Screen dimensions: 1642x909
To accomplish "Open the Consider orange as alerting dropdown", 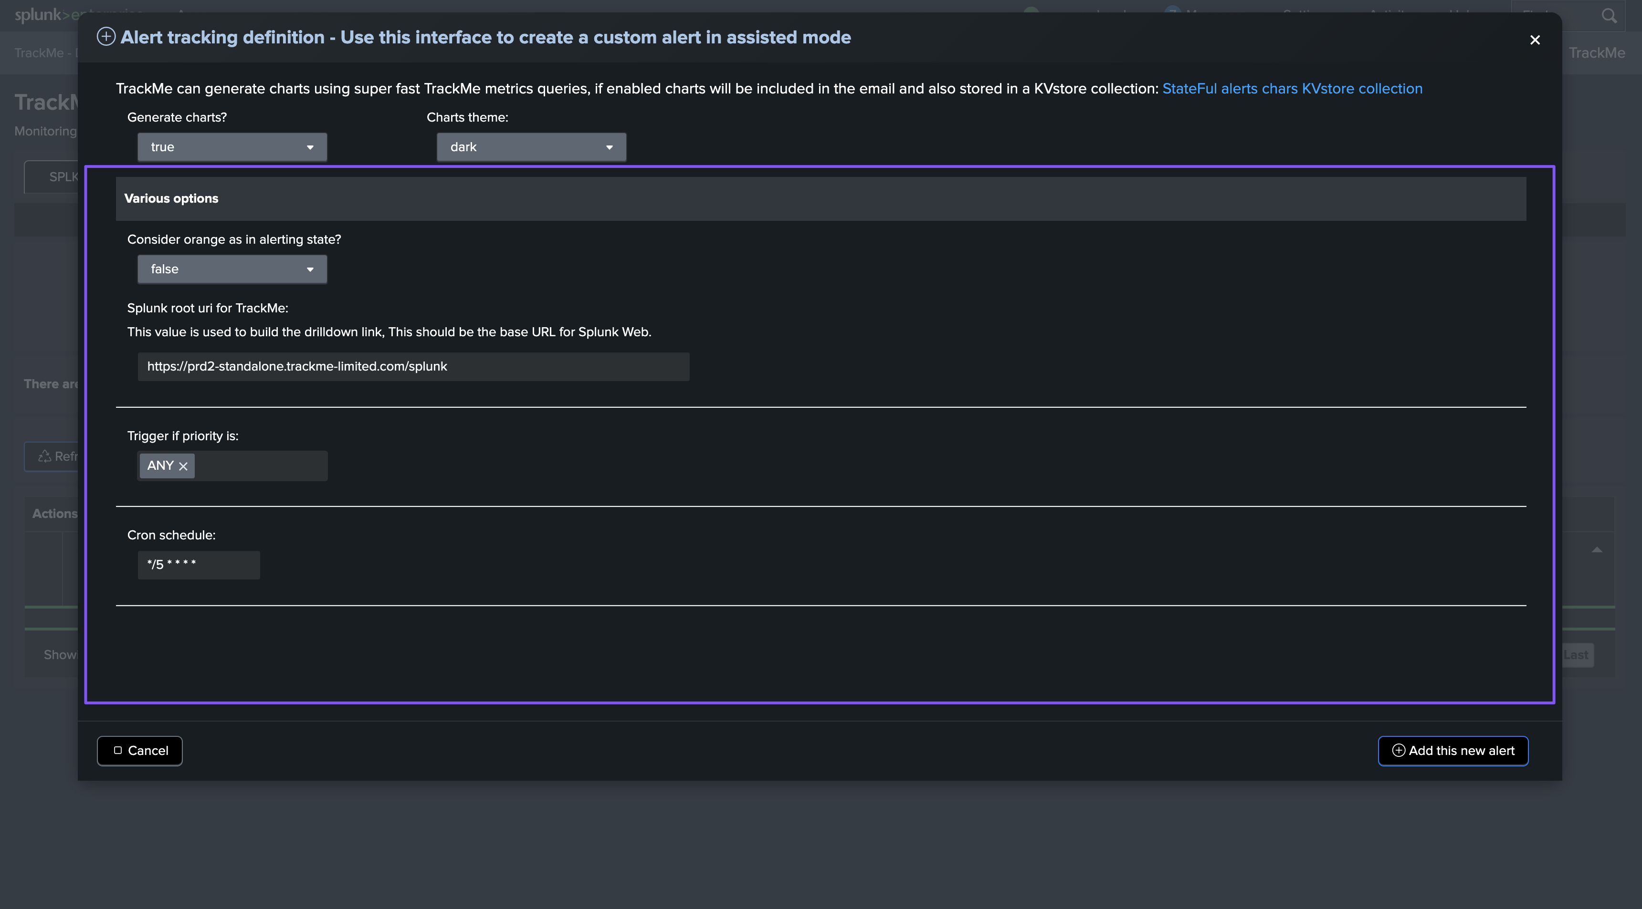I will point(232,269).
